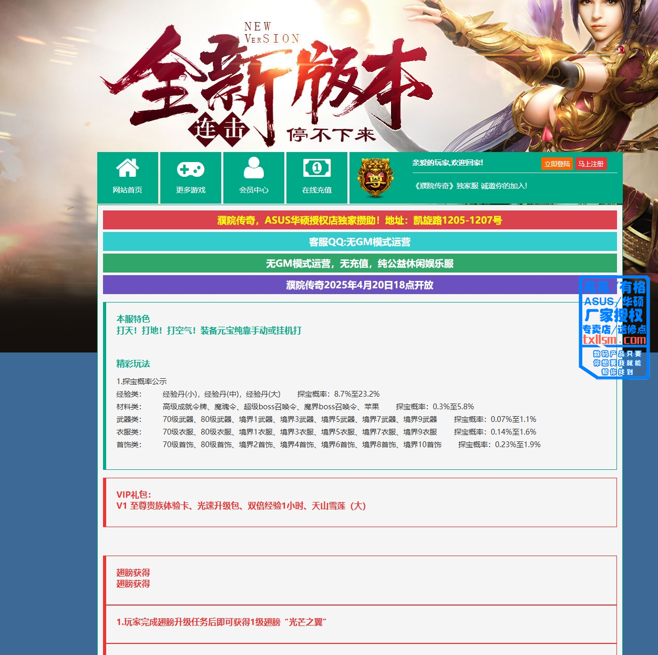The height and width of the screenshot is (655, 658).
Task: Click the person icon for 会员中心
Action: [254, 168]
